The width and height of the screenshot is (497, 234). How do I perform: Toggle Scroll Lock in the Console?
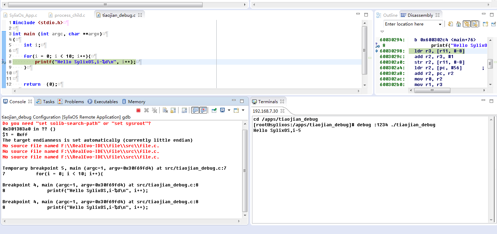(x=173, y=110)
